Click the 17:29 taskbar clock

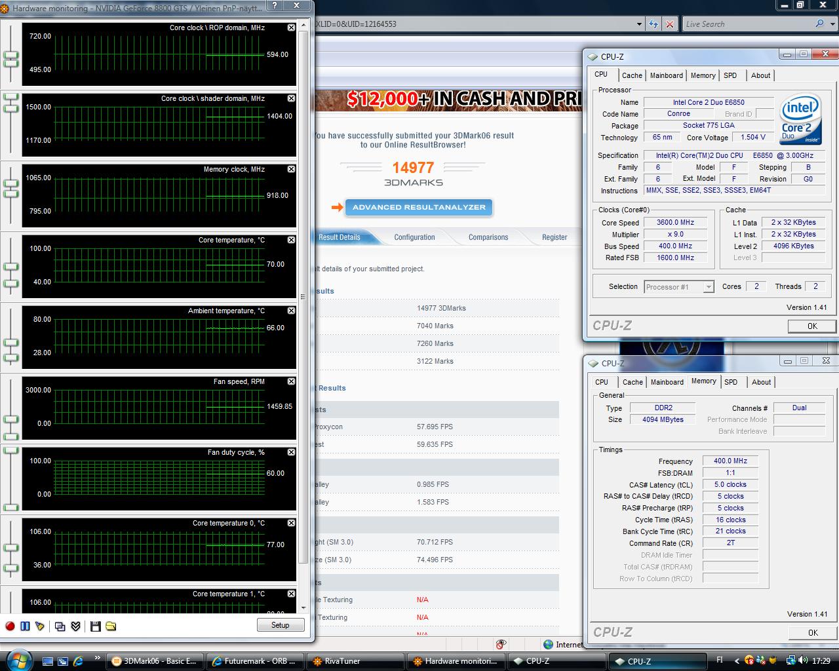(x=821, y=661)
